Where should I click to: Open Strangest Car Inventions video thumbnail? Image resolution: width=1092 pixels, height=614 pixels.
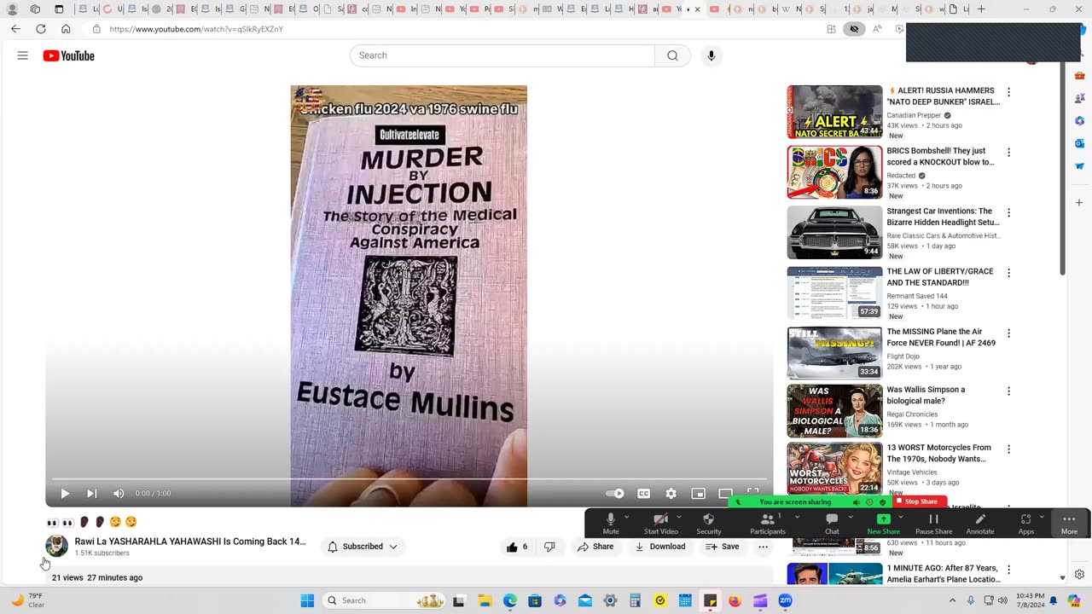pos(834,232)
